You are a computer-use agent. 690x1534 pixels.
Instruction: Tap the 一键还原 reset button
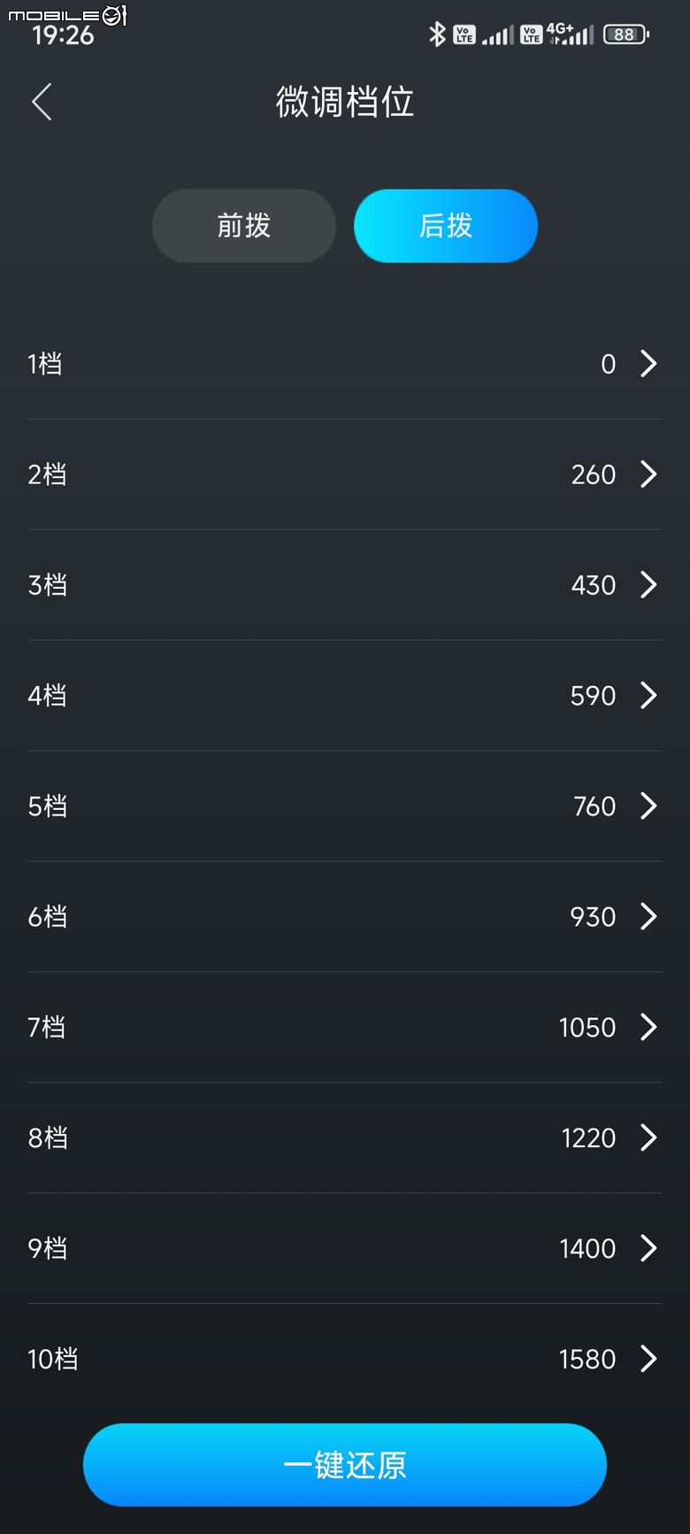click(x=345, y=1465)
